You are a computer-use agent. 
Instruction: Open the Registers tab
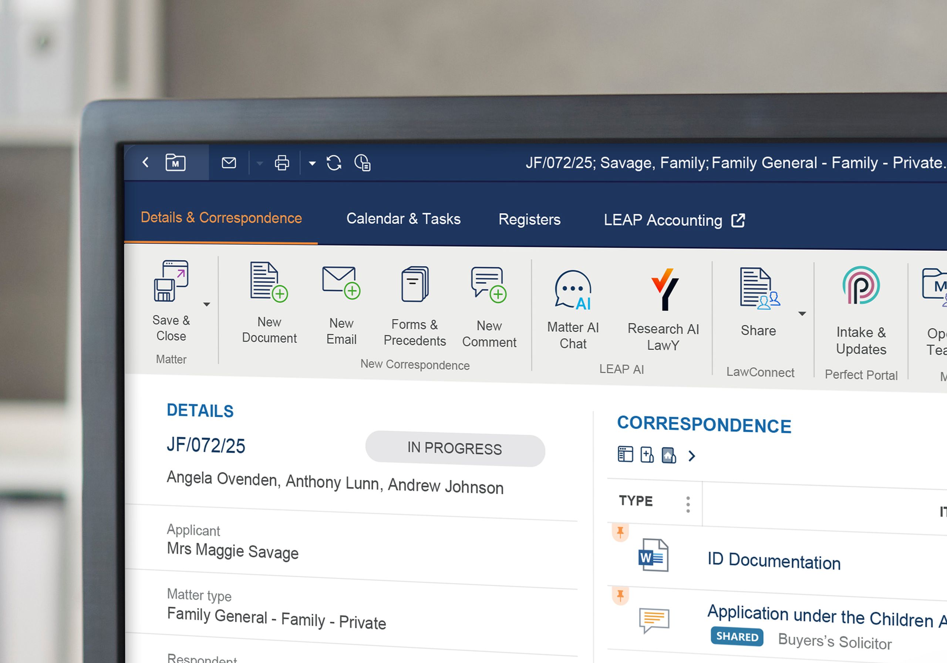point(529,219)
